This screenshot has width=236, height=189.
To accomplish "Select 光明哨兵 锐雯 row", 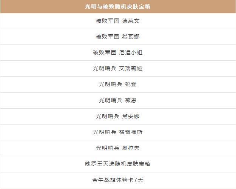I will 118,85.
